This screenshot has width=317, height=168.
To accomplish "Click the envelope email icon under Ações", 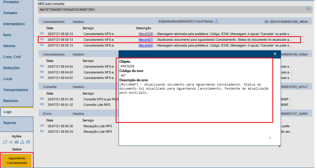I will pos(17,142).
